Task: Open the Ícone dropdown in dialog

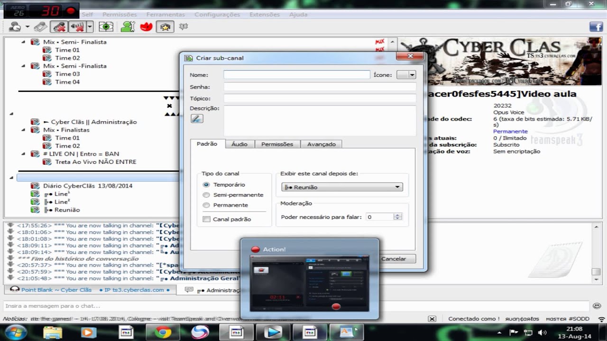Action: tap(406, 75)
